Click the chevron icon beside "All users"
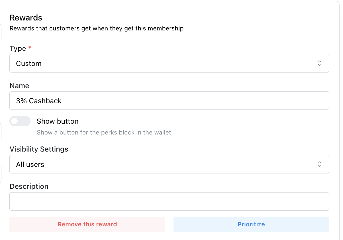This screenshot has width=343, height=240. point(319,164)
